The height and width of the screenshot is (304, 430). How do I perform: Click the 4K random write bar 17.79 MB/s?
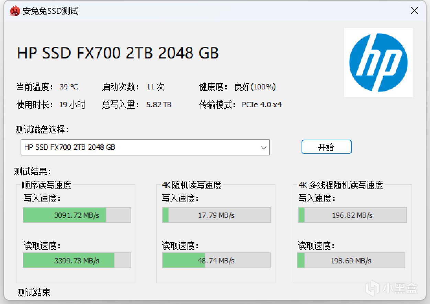(216, 215)
